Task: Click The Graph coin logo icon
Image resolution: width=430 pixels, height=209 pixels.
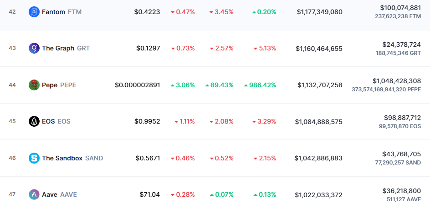Action: 34,48
